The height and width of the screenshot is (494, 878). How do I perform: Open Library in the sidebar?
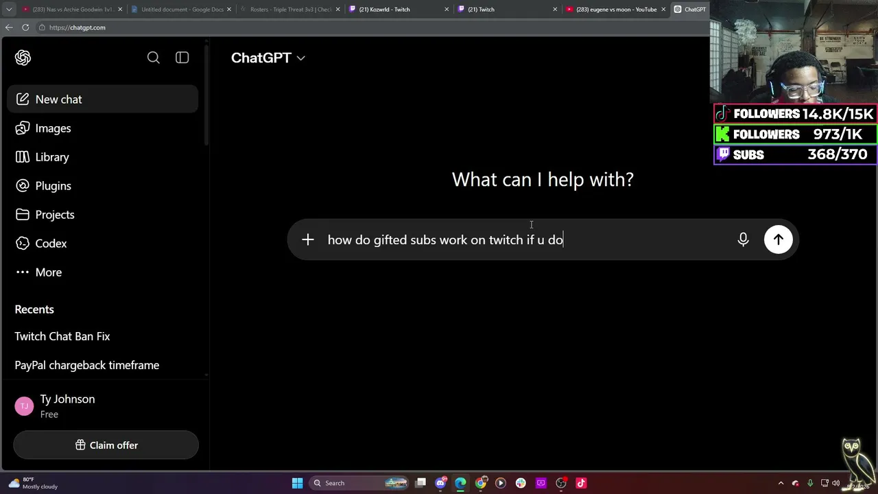tap(103, 157)
